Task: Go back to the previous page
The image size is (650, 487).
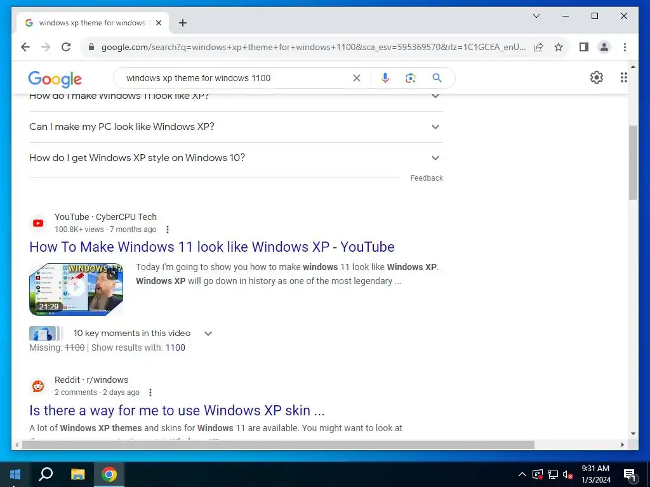Action: [25, 47]
